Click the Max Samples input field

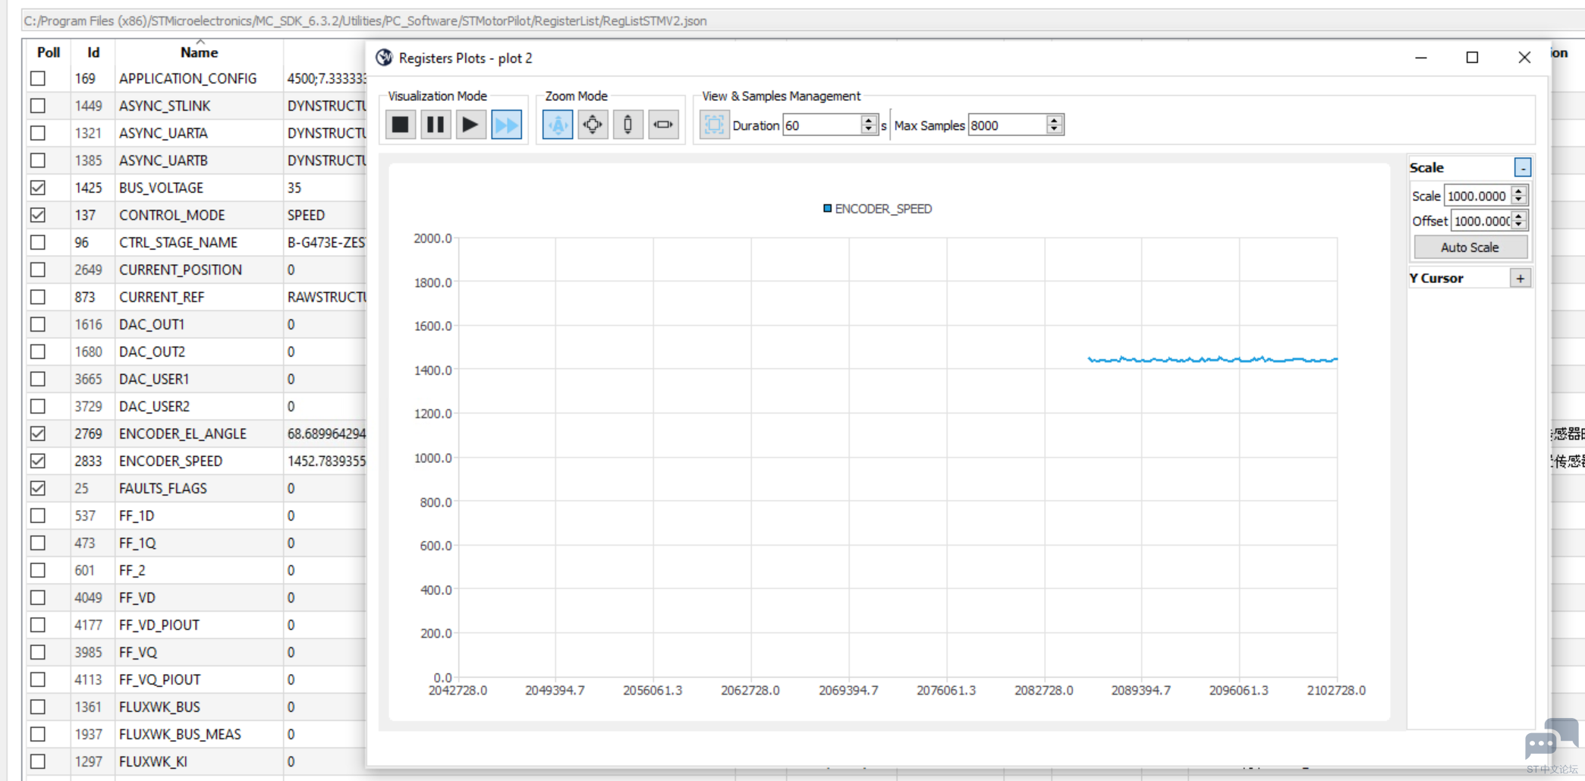[x=1007, y=125]
